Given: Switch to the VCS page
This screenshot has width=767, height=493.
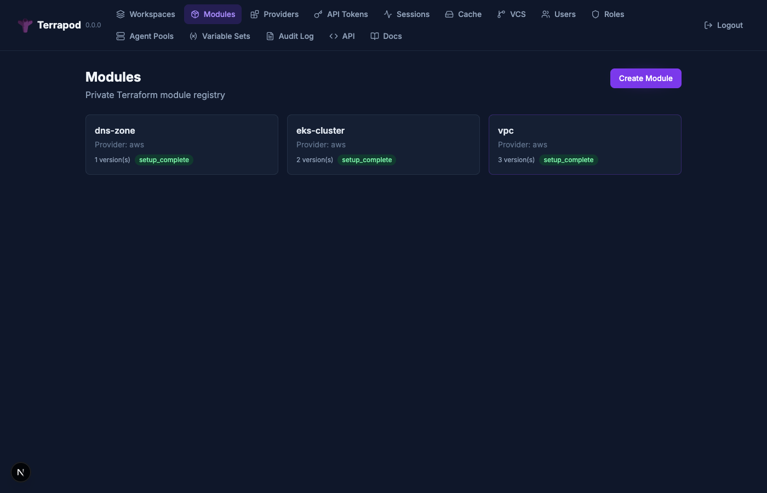Looking at the screenshot, I should [x=511, y=14].
